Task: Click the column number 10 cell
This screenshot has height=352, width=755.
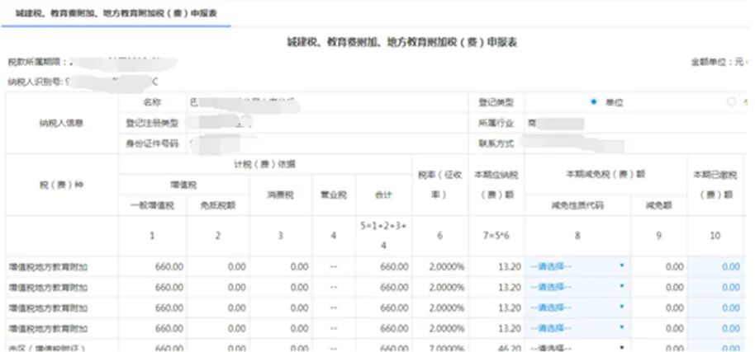Action: pyautogui.click(x=715, y=235)
